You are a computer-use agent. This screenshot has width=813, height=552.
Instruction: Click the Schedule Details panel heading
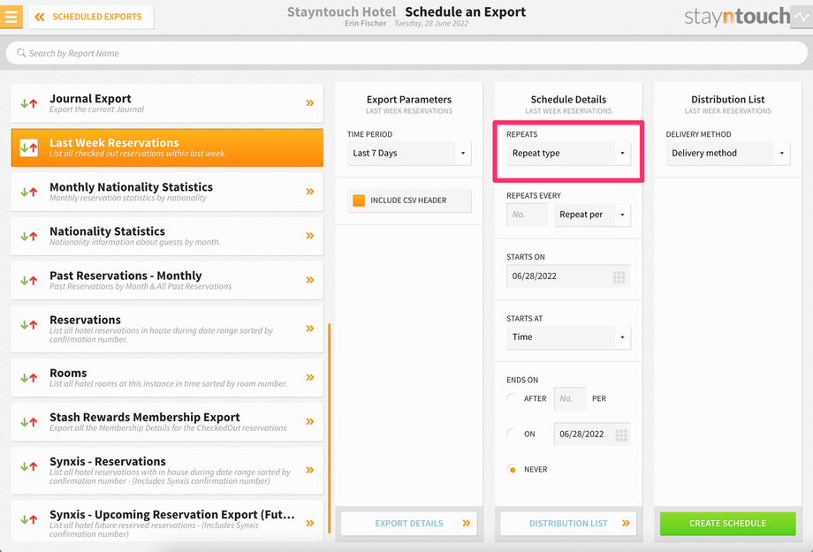[568, 100]
